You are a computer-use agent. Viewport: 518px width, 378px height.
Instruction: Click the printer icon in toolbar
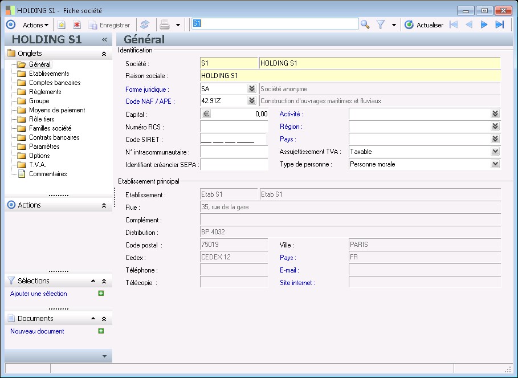[x=165, y=25]
